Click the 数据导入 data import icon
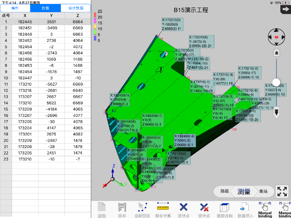Image resolution: width=291 pixels, height=218 pixels. (x=244, y=208)
